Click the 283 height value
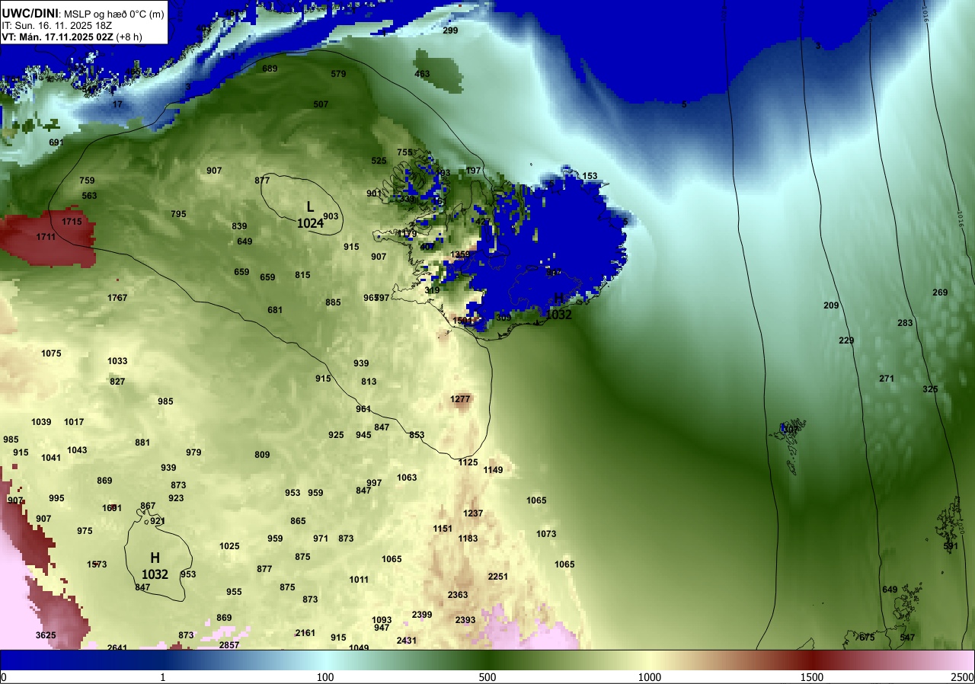Image resolution: width=975 pixels, height=684 pixels. click(905, 323)
